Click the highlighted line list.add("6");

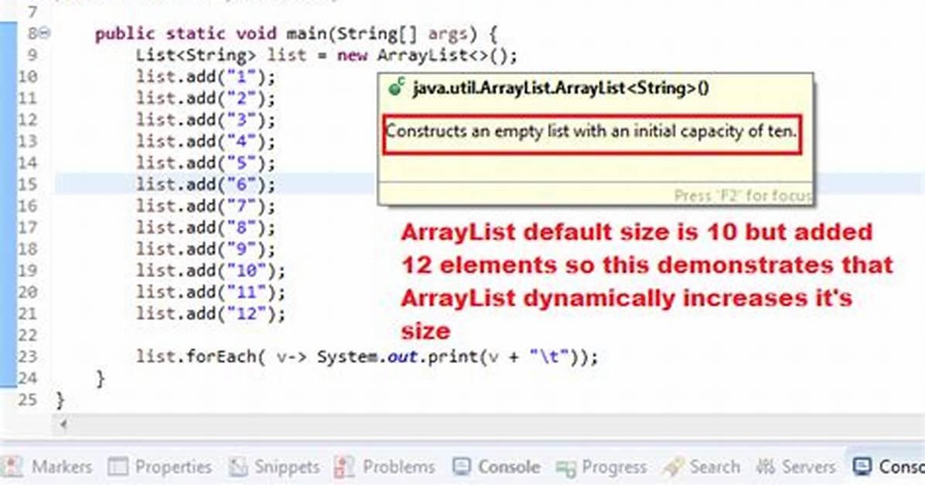[x=205, y=185]
